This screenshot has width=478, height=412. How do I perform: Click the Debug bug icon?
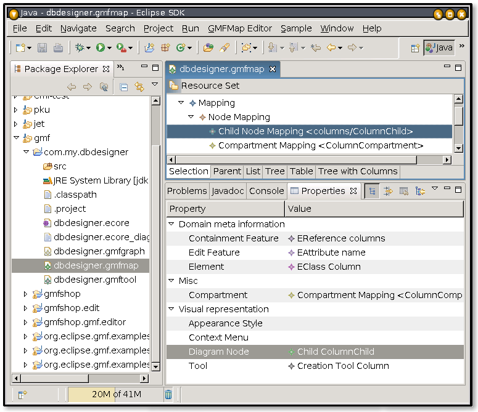79,47
